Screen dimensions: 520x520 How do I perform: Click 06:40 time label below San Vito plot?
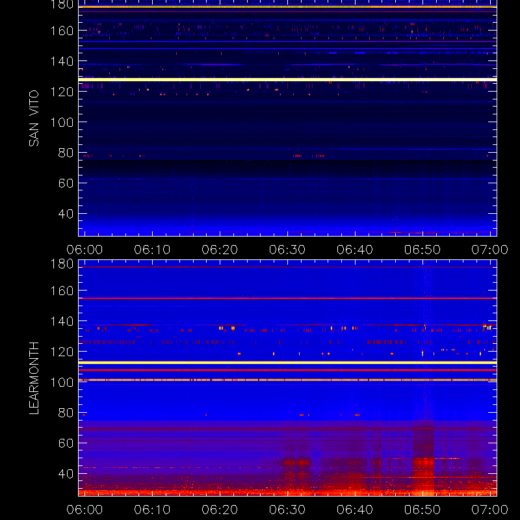355,250
